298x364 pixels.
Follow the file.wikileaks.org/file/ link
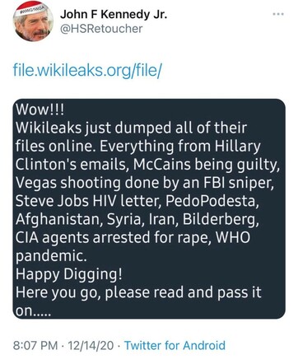[x=87, y=71]
